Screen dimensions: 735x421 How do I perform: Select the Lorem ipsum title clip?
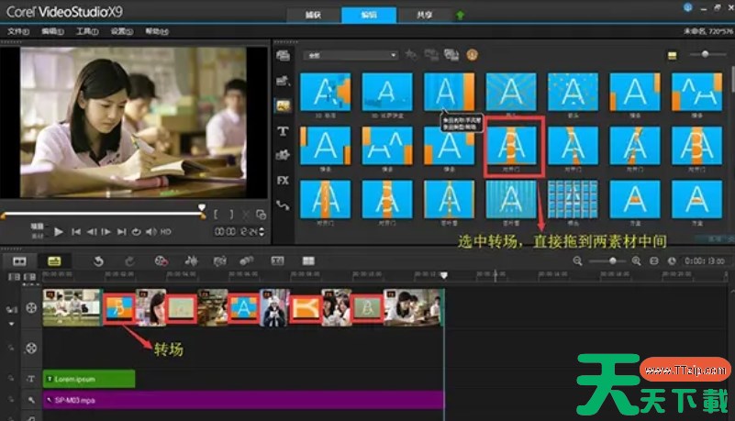(89, 378)
